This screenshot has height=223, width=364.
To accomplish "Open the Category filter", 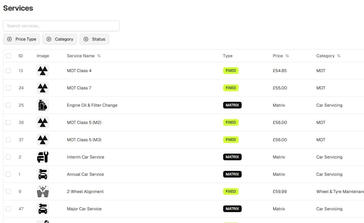I will click(x=60, y=39).
